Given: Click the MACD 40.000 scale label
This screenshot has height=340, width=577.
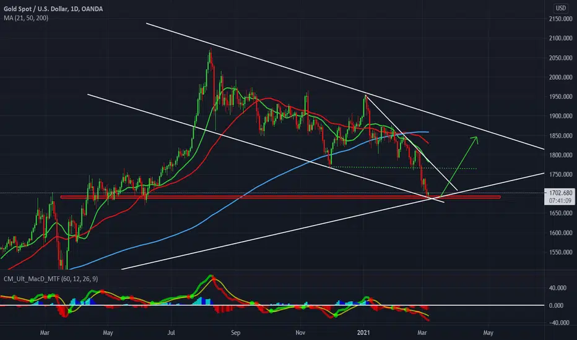Looking at the screenshot, I should click(557, 288).
